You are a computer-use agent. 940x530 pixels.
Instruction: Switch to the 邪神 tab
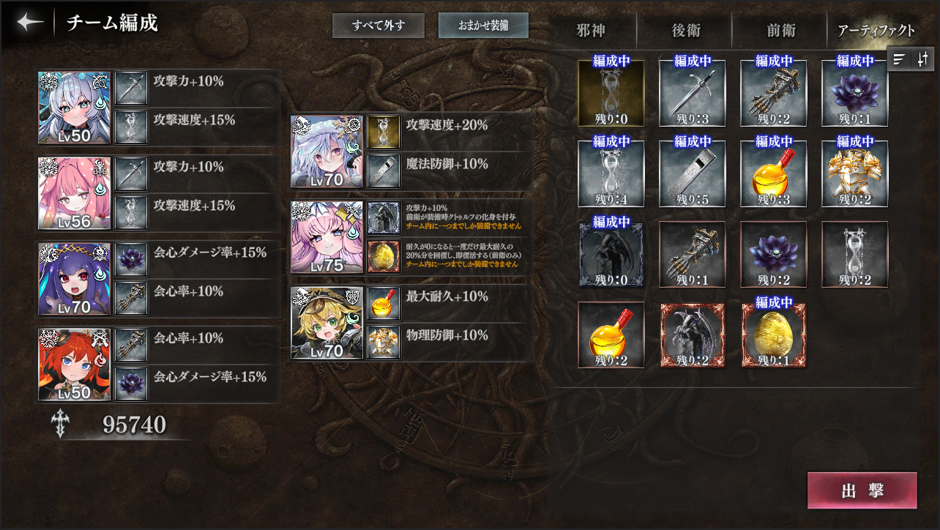(x=591, y=31)
